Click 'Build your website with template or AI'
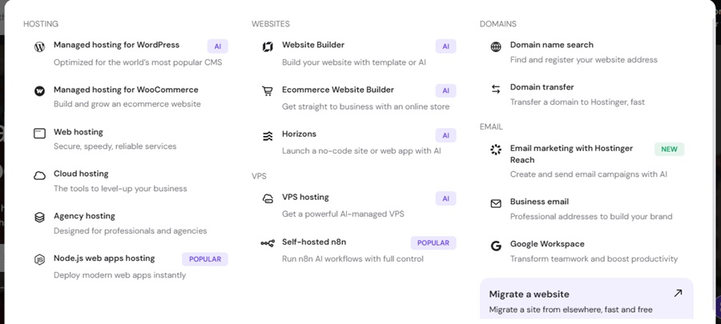Screen dimensions: 721x324 (x=354, y=62)
